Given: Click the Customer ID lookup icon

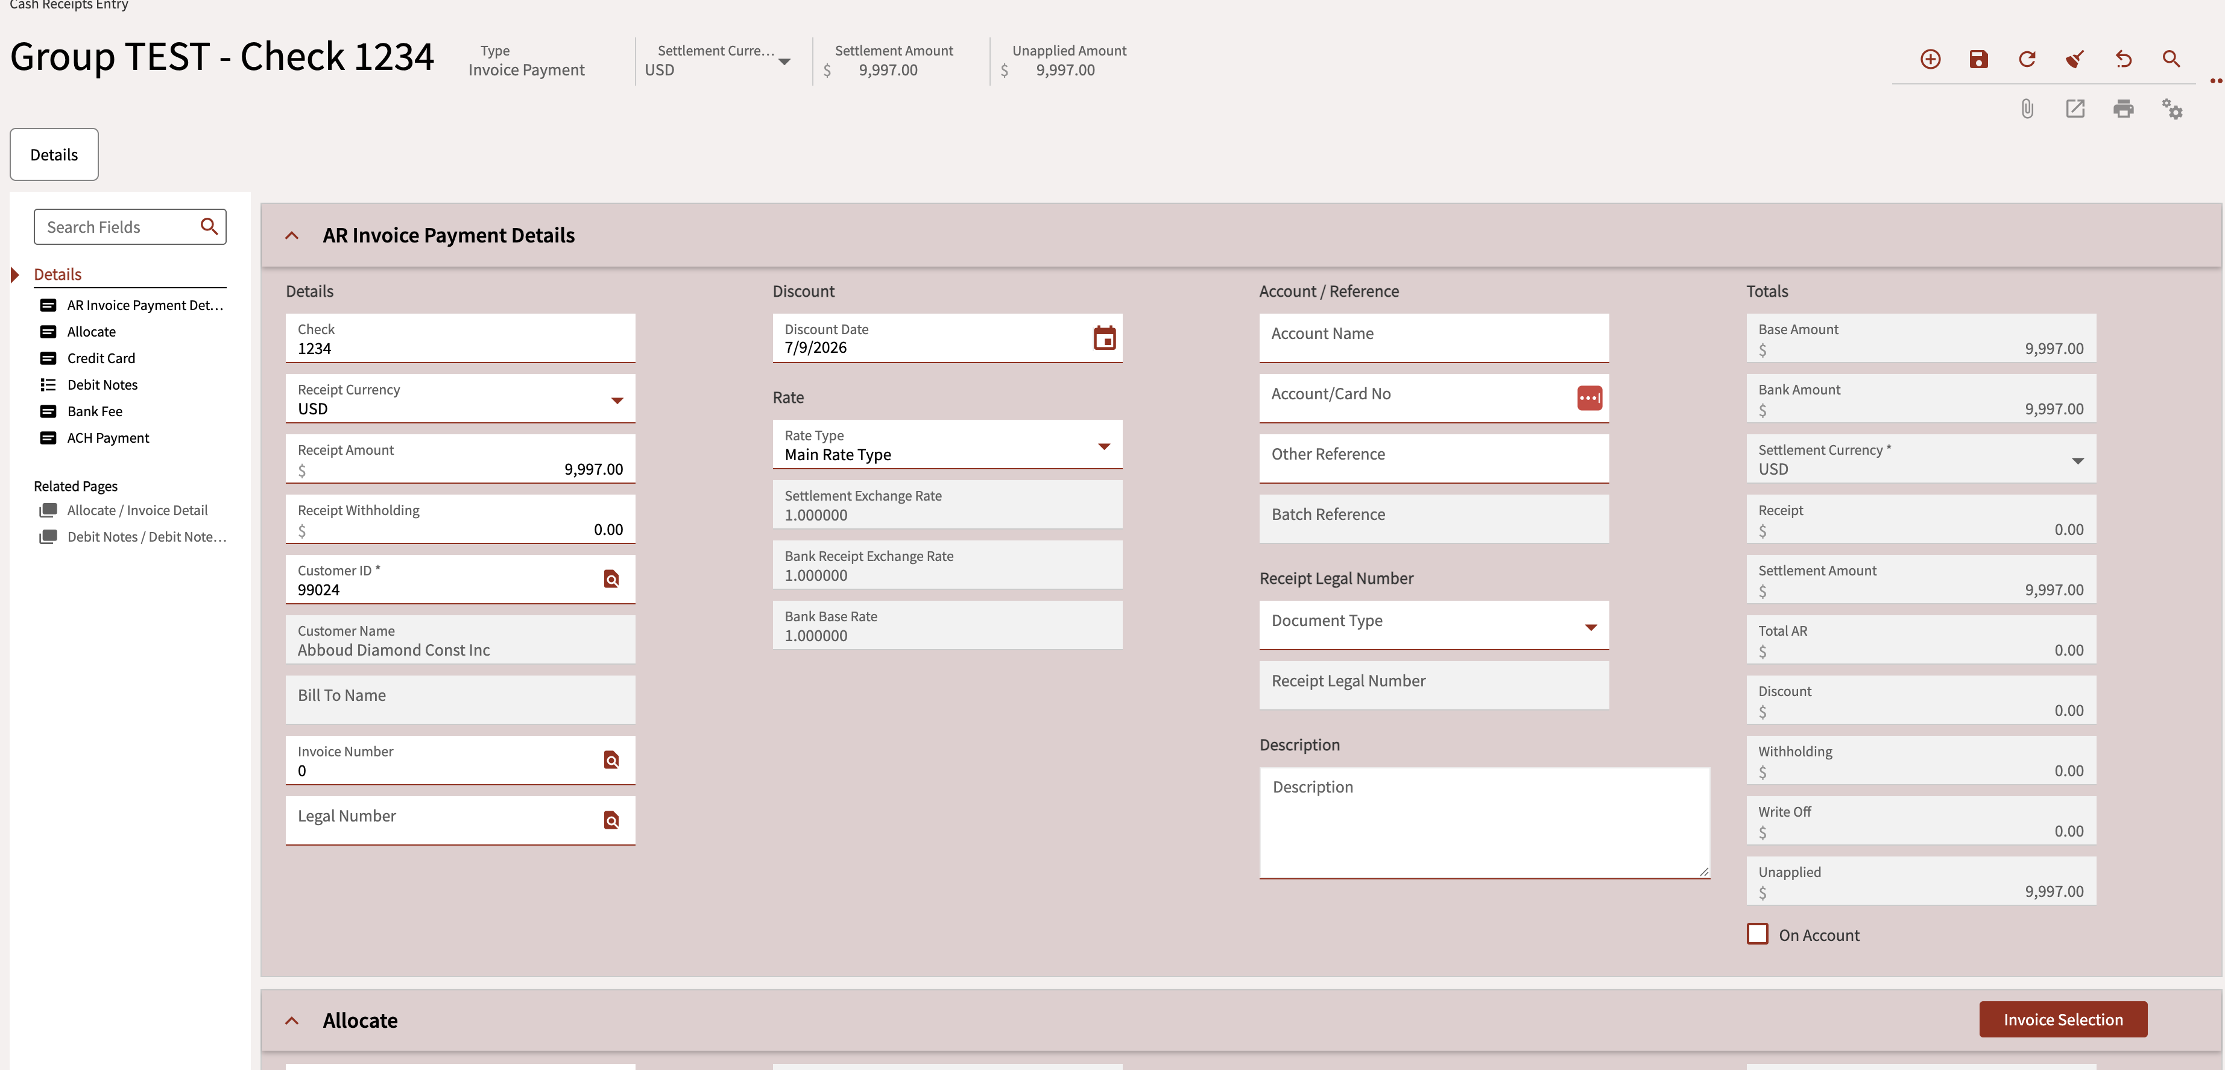Looking at the screenshot, I should point(611,579).
